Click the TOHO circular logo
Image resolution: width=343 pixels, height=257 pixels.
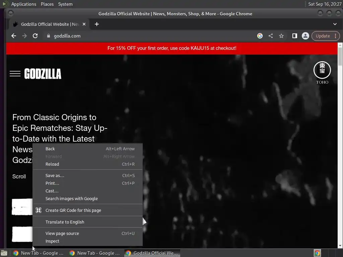pyautogui.click(x=322, y=70)
